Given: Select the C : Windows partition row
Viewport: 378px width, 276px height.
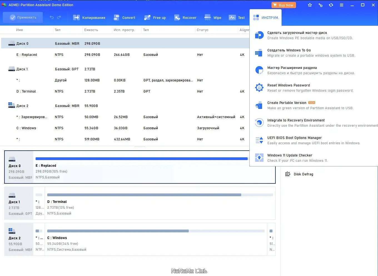Looking at the screenshot, I should click(125, 128).
